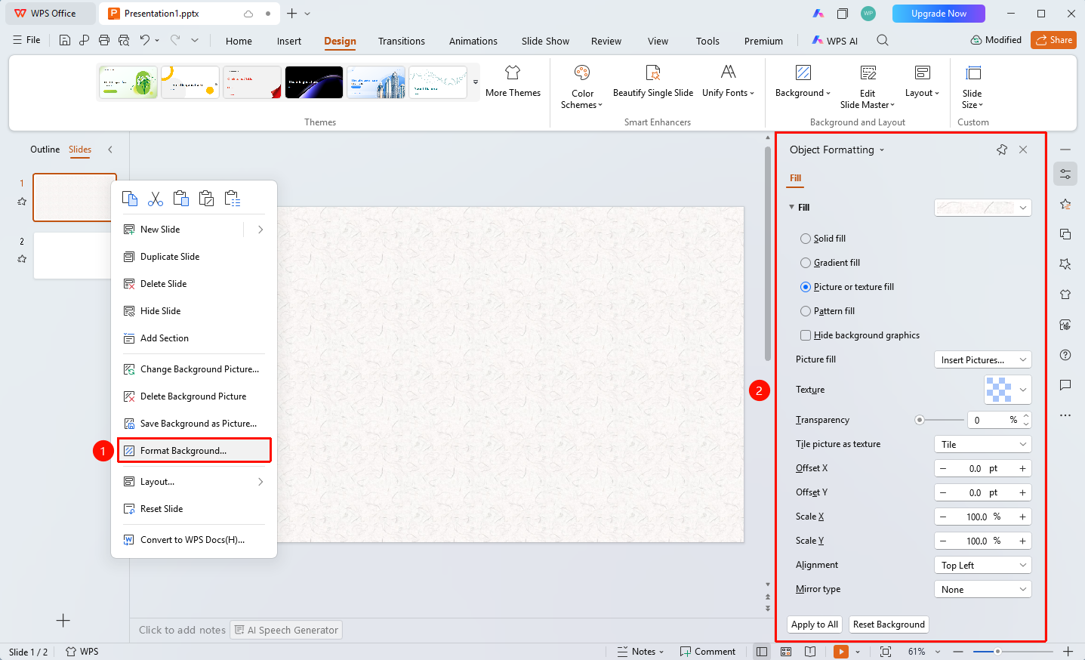Viewport: 1085px width, 660px height.
Task: Click the Share button
Action: pos(1053,40)
